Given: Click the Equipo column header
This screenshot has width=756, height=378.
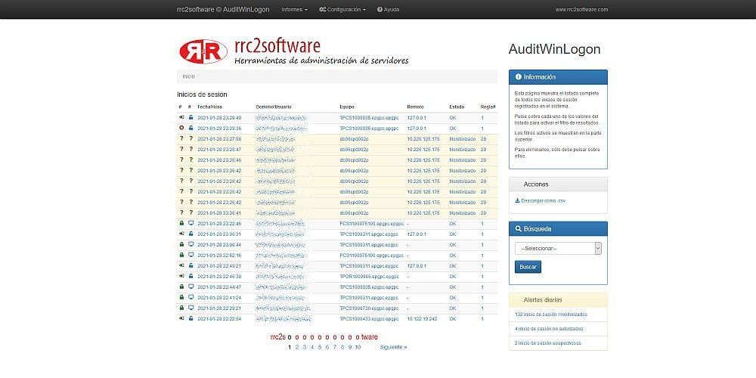Looking at the screenshot, I should click(x=347, y=107).
